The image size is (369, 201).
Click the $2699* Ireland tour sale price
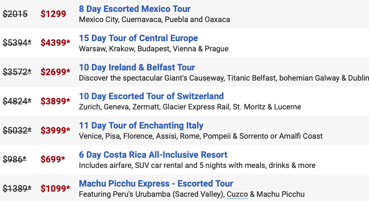(55, 72)
